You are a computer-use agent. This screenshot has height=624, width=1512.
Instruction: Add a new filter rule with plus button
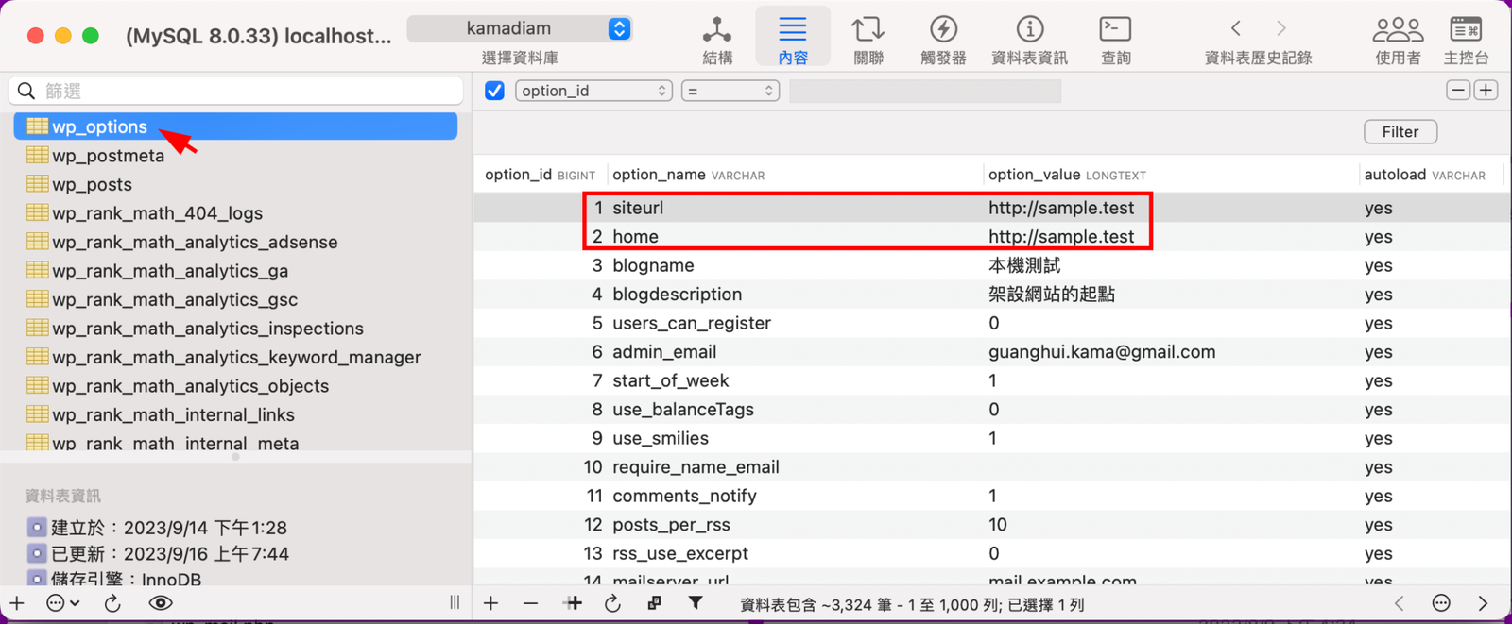pyautogui.click(x=1486, y=91)
